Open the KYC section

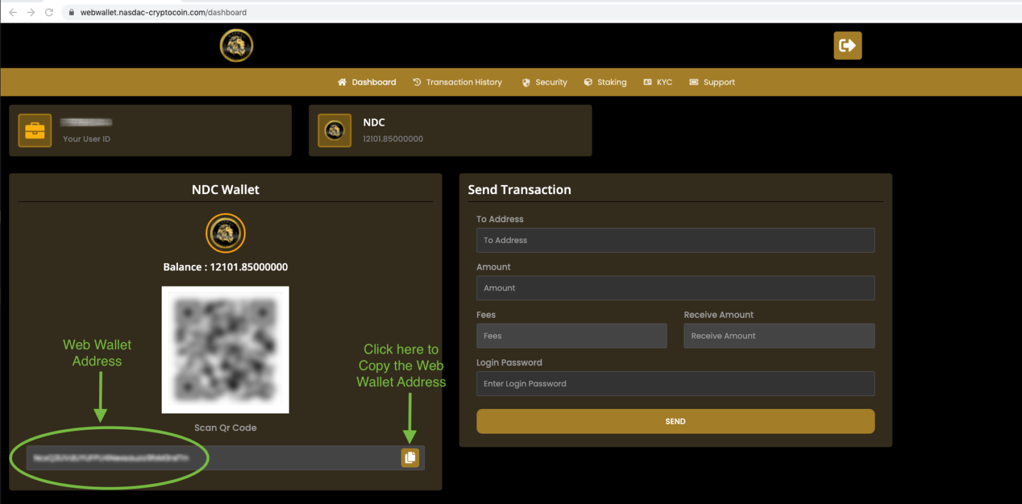point(658,82)
